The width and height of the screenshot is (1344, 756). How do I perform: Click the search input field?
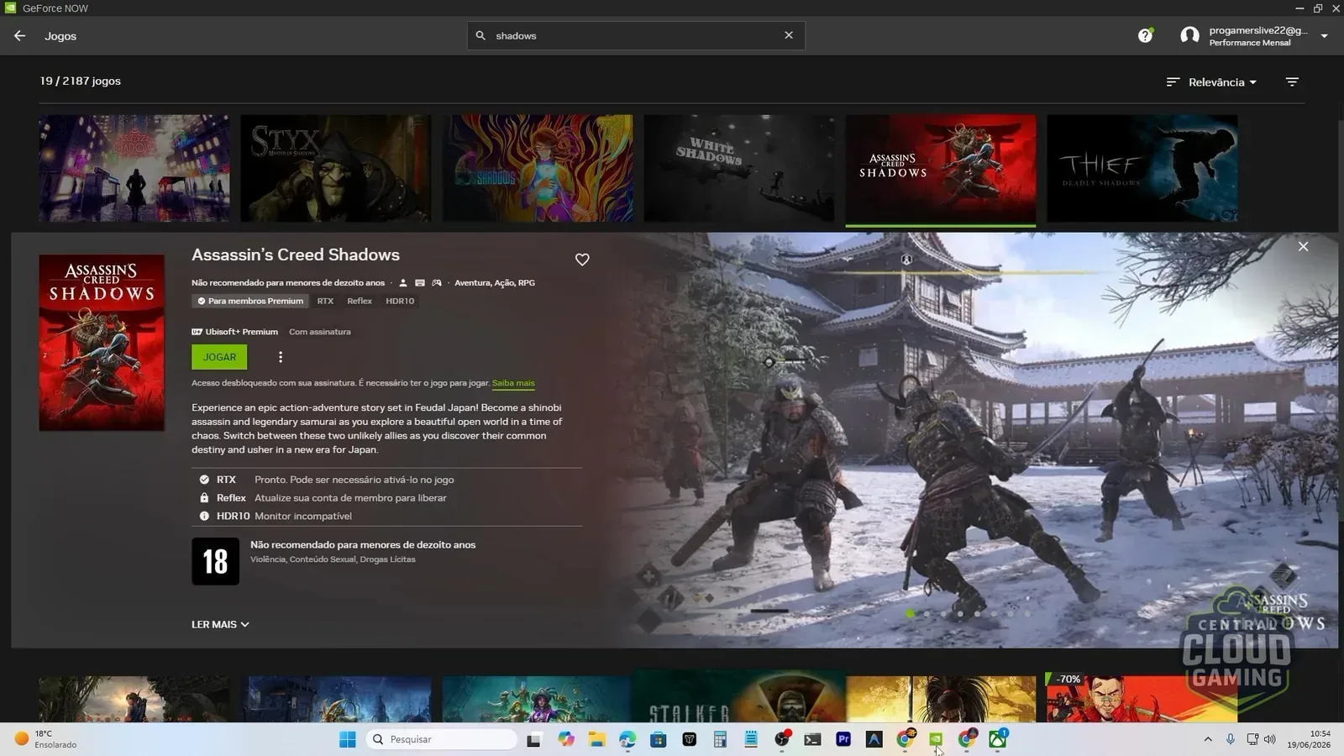coord(636,35)
